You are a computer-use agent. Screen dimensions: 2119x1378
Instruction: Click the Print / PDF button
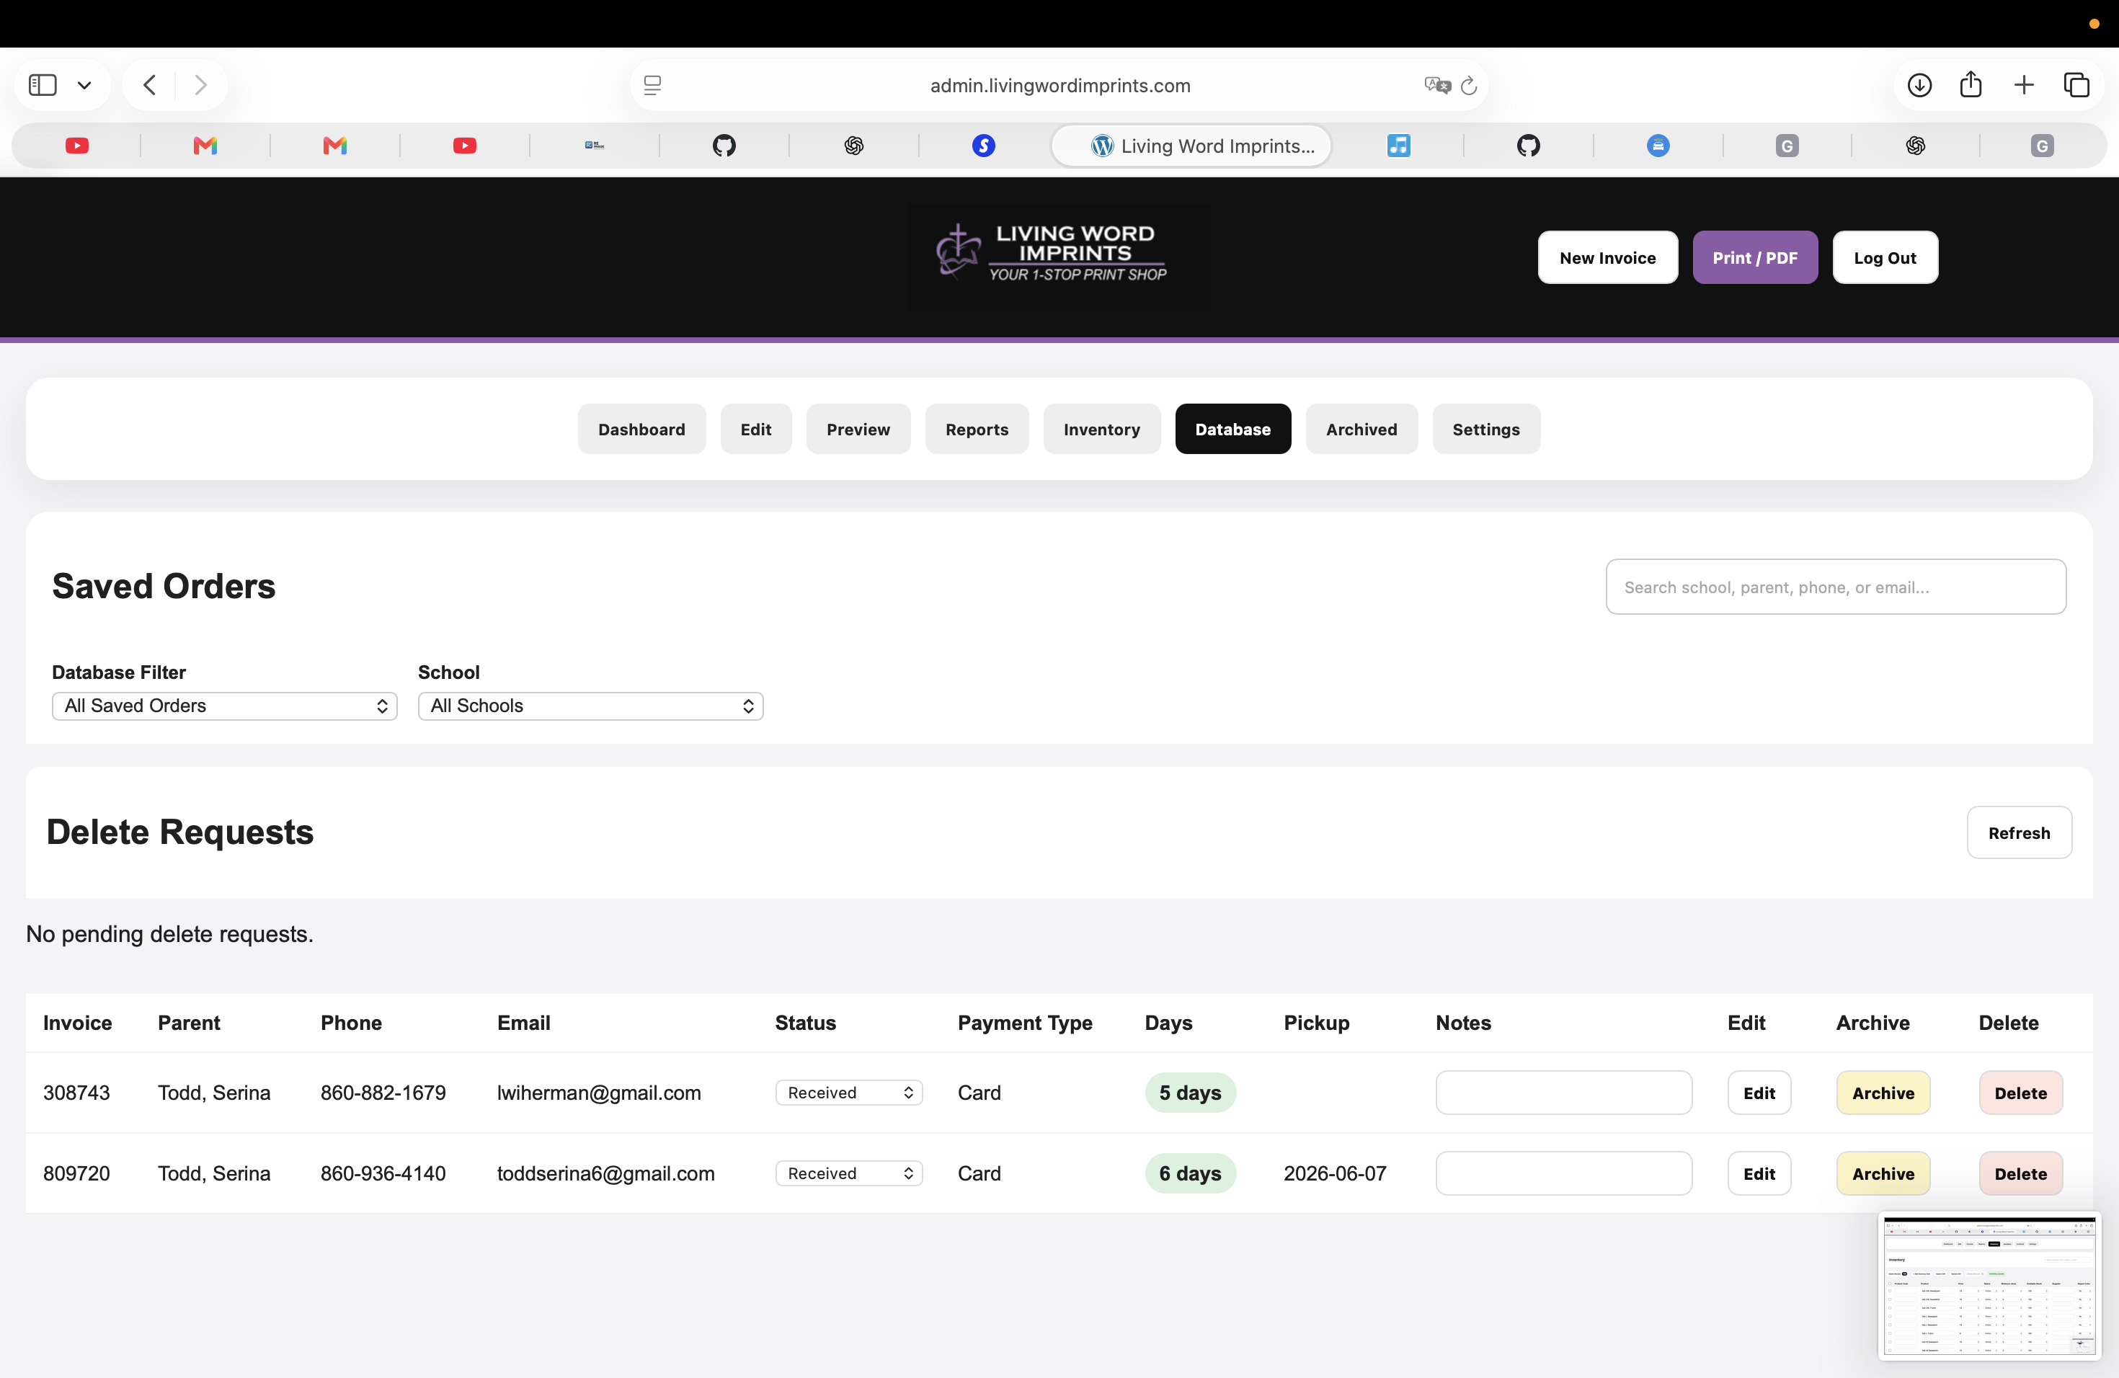pos(1754,258)
